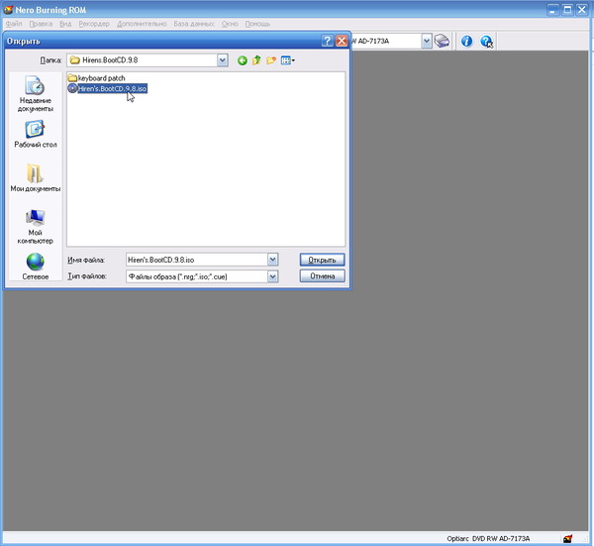Screen dimensions: 594x546
Task: Click dialog help question mark button
Action: pos(327,41)
